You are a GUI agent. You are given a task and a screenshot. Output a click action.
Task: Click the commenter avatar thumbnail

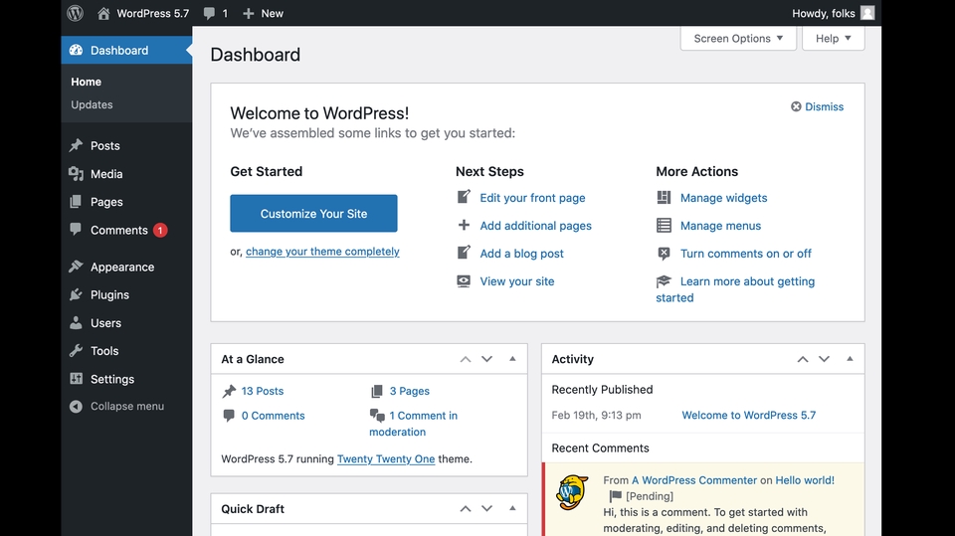[x=573, y=492]
